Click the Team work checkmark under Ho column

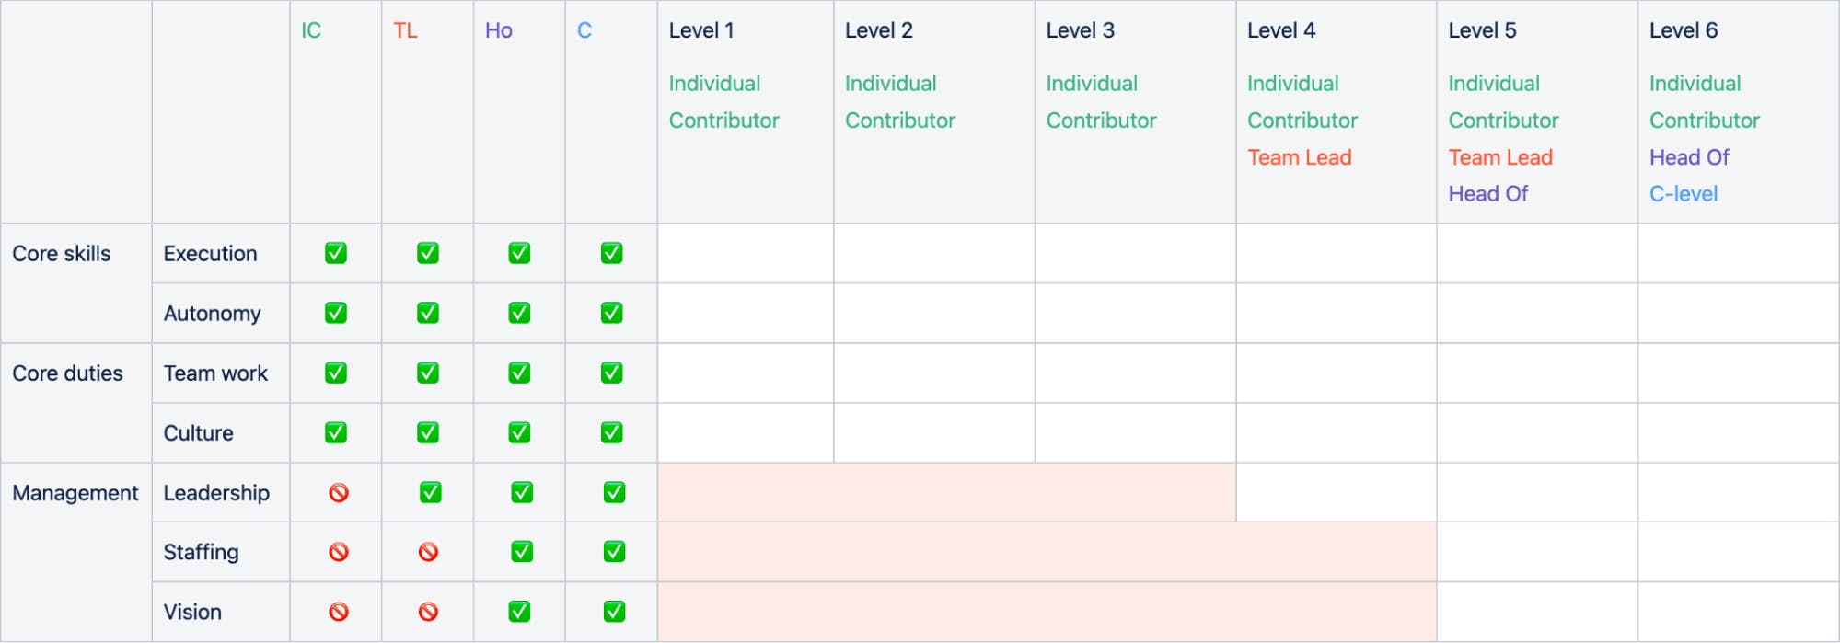click(519, 373)
